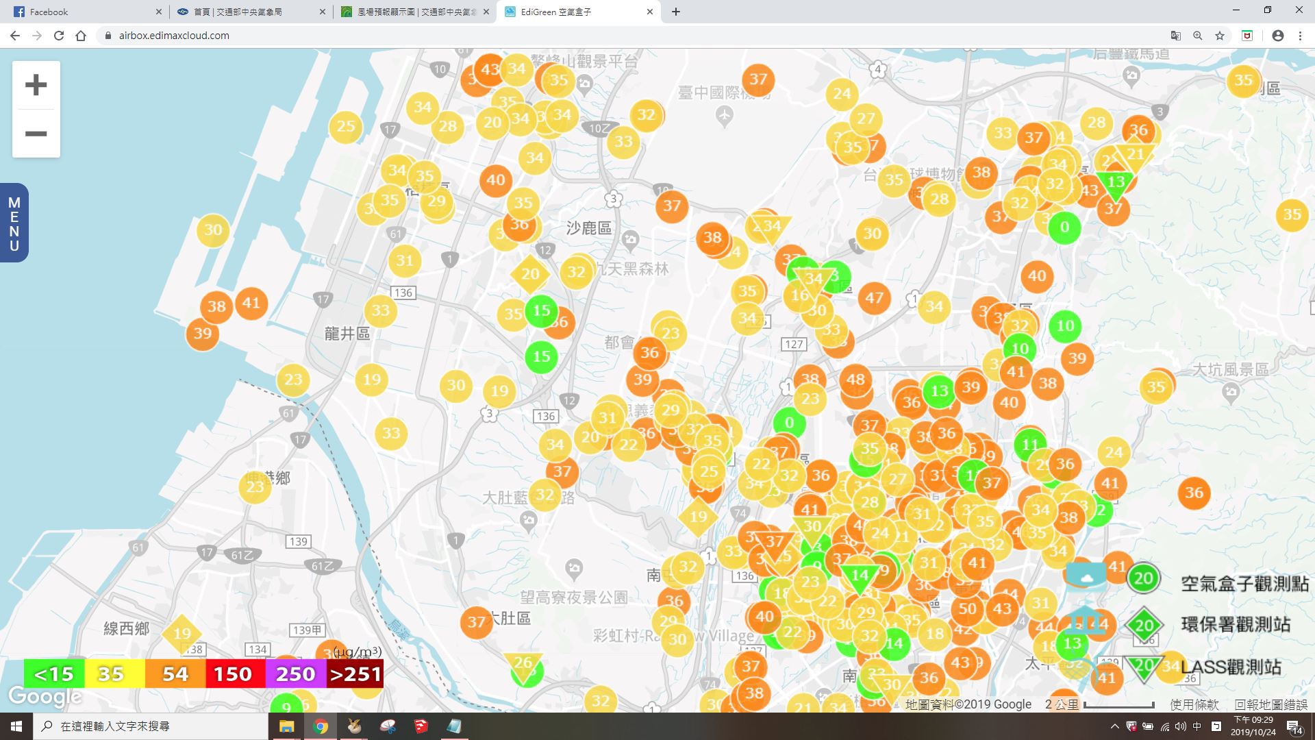Click the 大肚藍色公路 attraction icon
1315x740 pixels.
(x=528, y=521)
